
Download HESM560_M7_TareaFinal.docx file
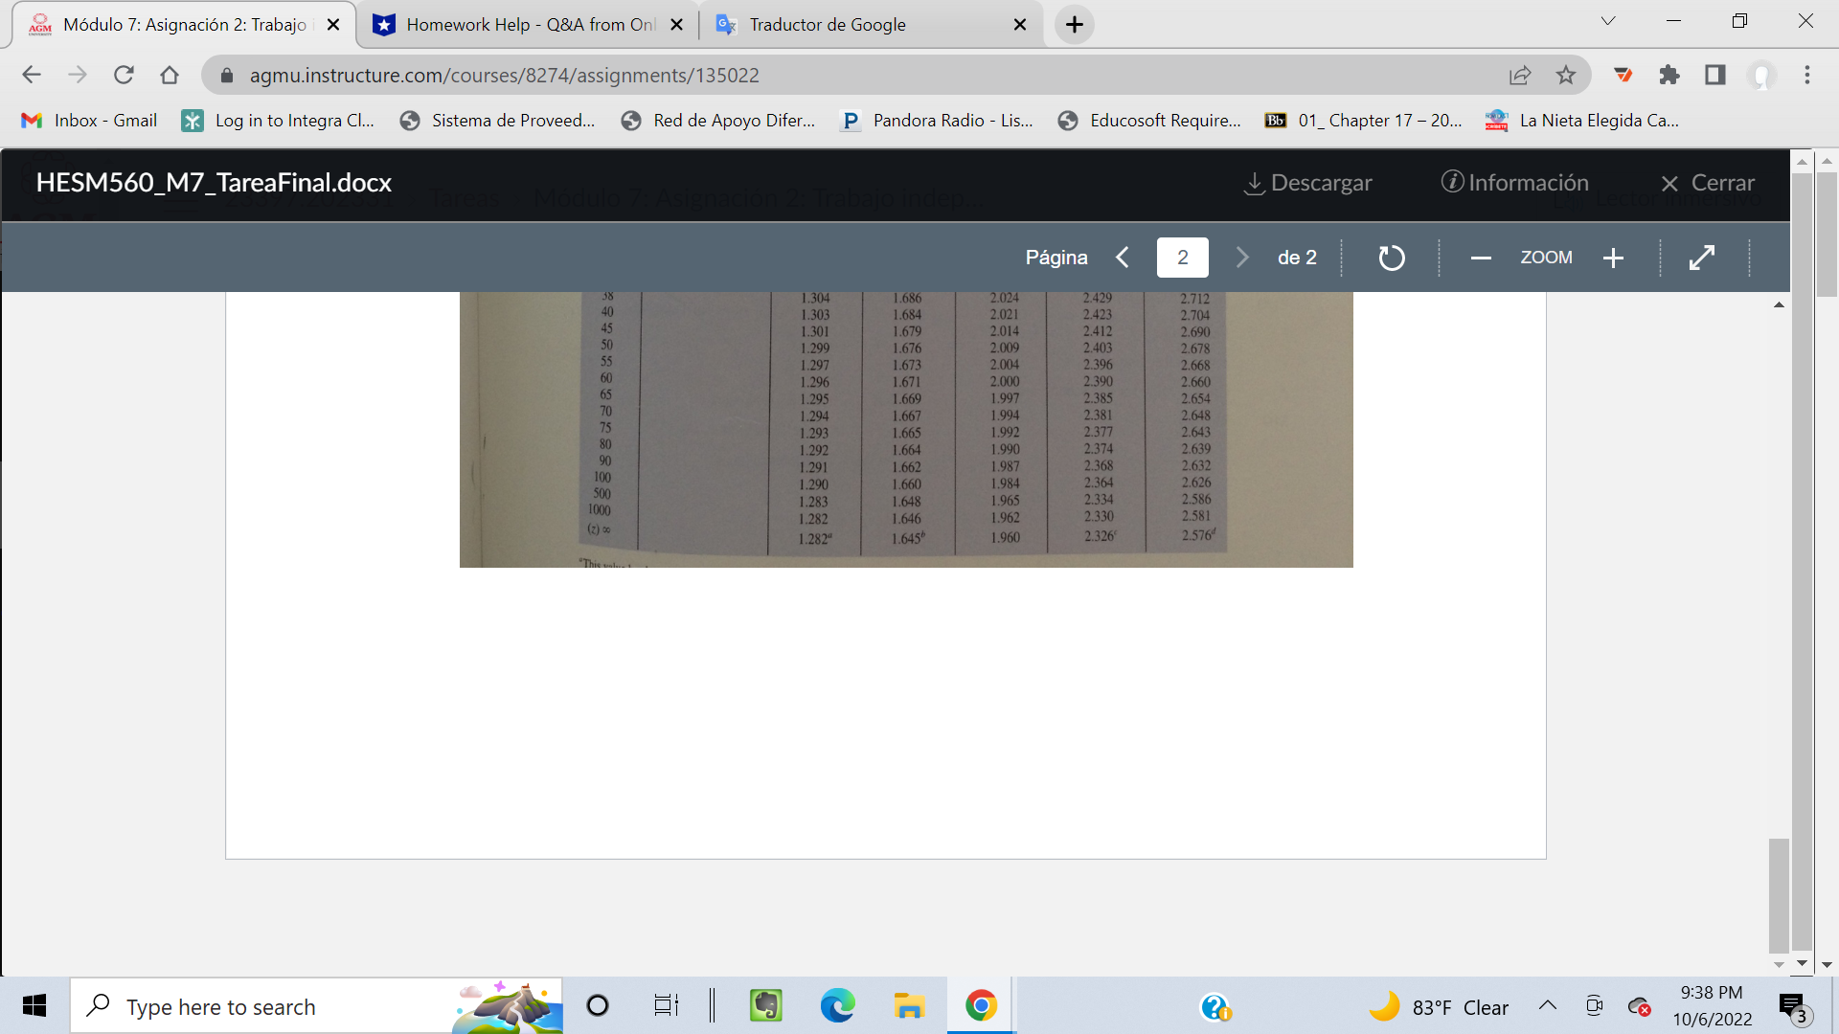pos(1306,182)
